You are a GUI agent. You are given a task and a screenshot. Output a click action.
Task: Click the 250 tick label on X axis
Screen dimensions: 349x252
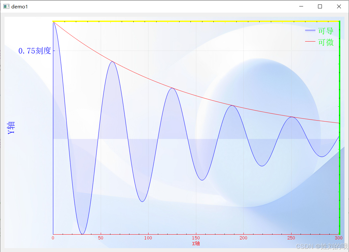(x=291, y=238)
